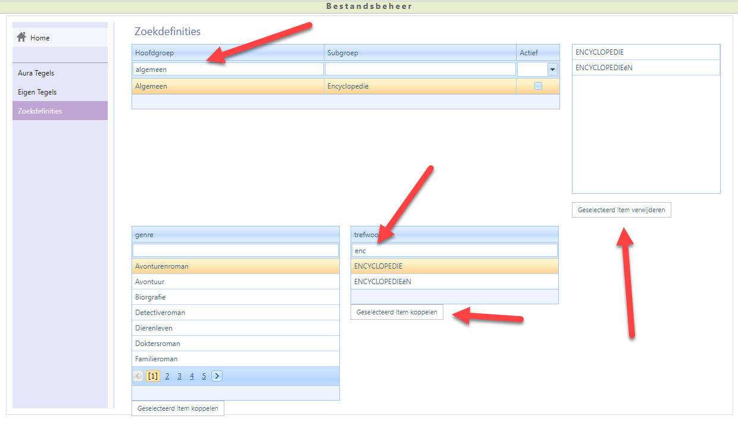Click Geselecteerd item koppelen under genre list
The image size is (738, 422).
click(177, 408)
